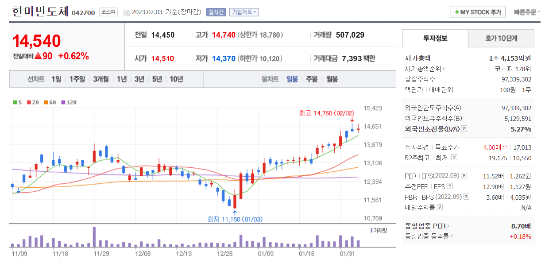Viewport: 545px width, 267px height.
Task: Select the 10년 line chart period
Action: [x=176, y=79]
